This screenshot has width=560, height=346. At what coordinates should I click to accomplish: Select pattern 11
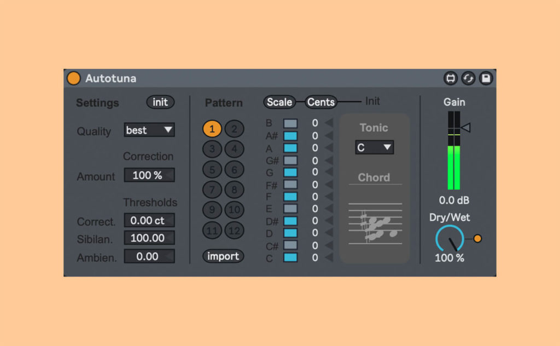pos(212,230)
